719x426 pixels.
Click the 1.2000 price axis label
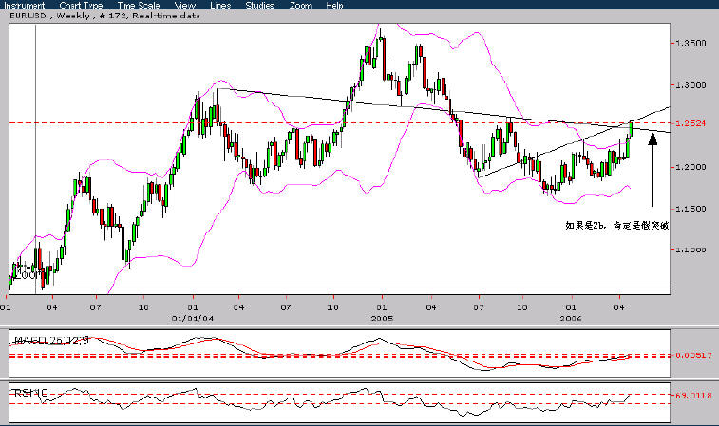tap(691, 167)
